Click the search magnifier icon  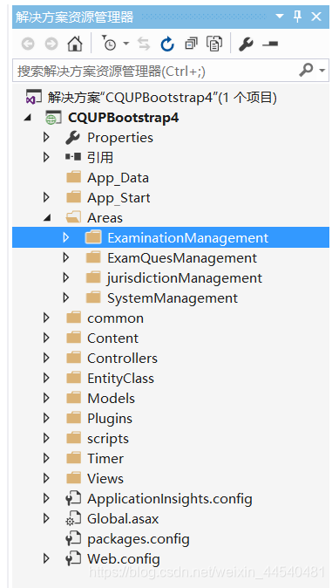[x=306, y=70]
